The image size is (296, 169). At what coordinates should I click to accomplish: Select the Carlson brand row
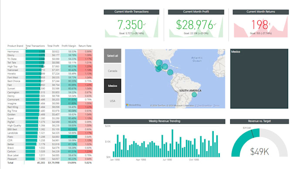[x=50, y=152]
